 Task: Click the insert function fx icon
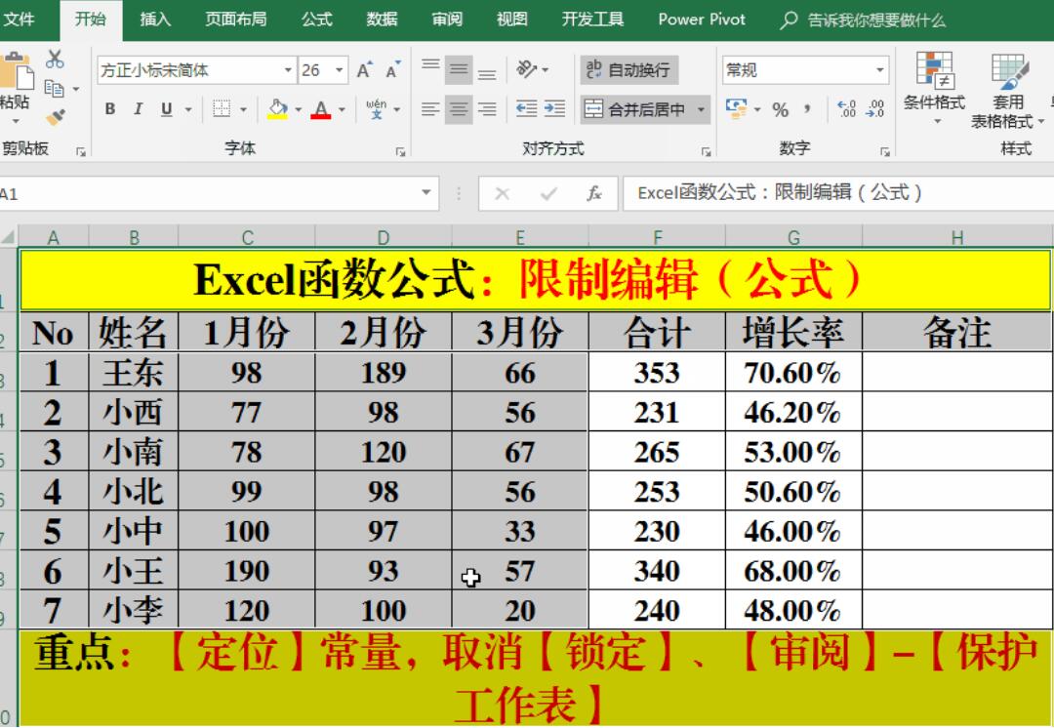[593, 193]
